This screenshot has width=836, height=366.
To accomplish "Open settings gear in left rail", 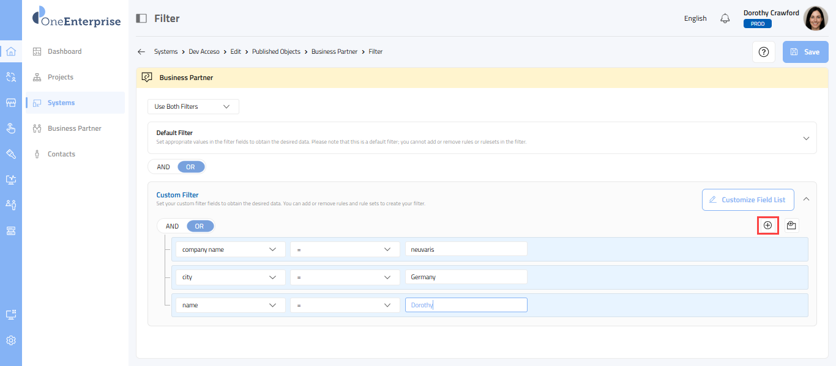I will pos(11,340).
